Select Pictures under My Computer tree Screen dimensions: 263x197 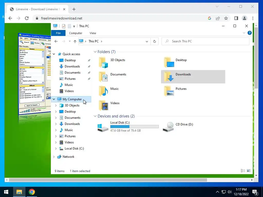70,136
